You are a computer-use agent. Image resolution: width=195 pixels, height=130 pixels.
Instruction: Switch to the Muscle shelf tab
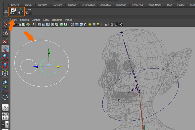(x=181, y=5)
